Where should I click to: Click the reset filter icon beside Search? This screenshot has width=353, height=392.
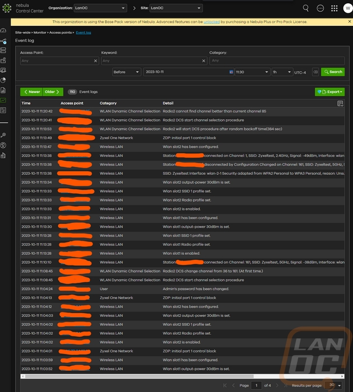pos(316,72)
